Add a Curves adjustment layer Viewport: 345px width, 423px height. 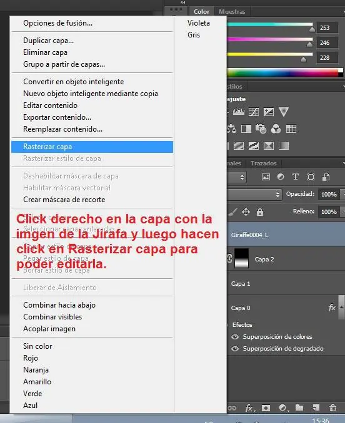253,112
